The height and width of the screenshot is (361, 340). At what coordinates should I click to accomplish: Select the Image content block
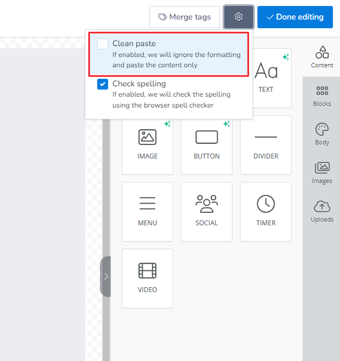[147, 144]
